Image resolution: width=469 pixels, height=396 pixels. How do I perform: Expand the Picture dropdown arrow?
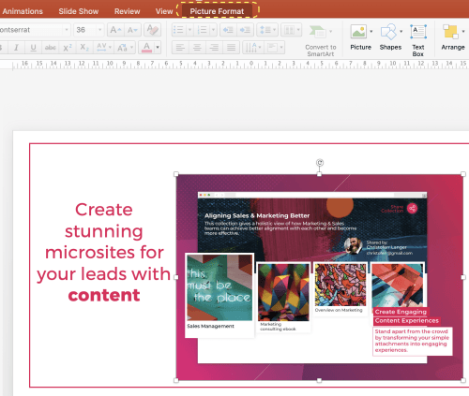tap(371, 32)
